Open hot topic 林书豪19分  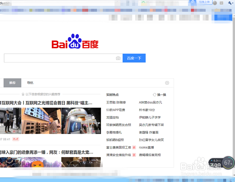147,110
